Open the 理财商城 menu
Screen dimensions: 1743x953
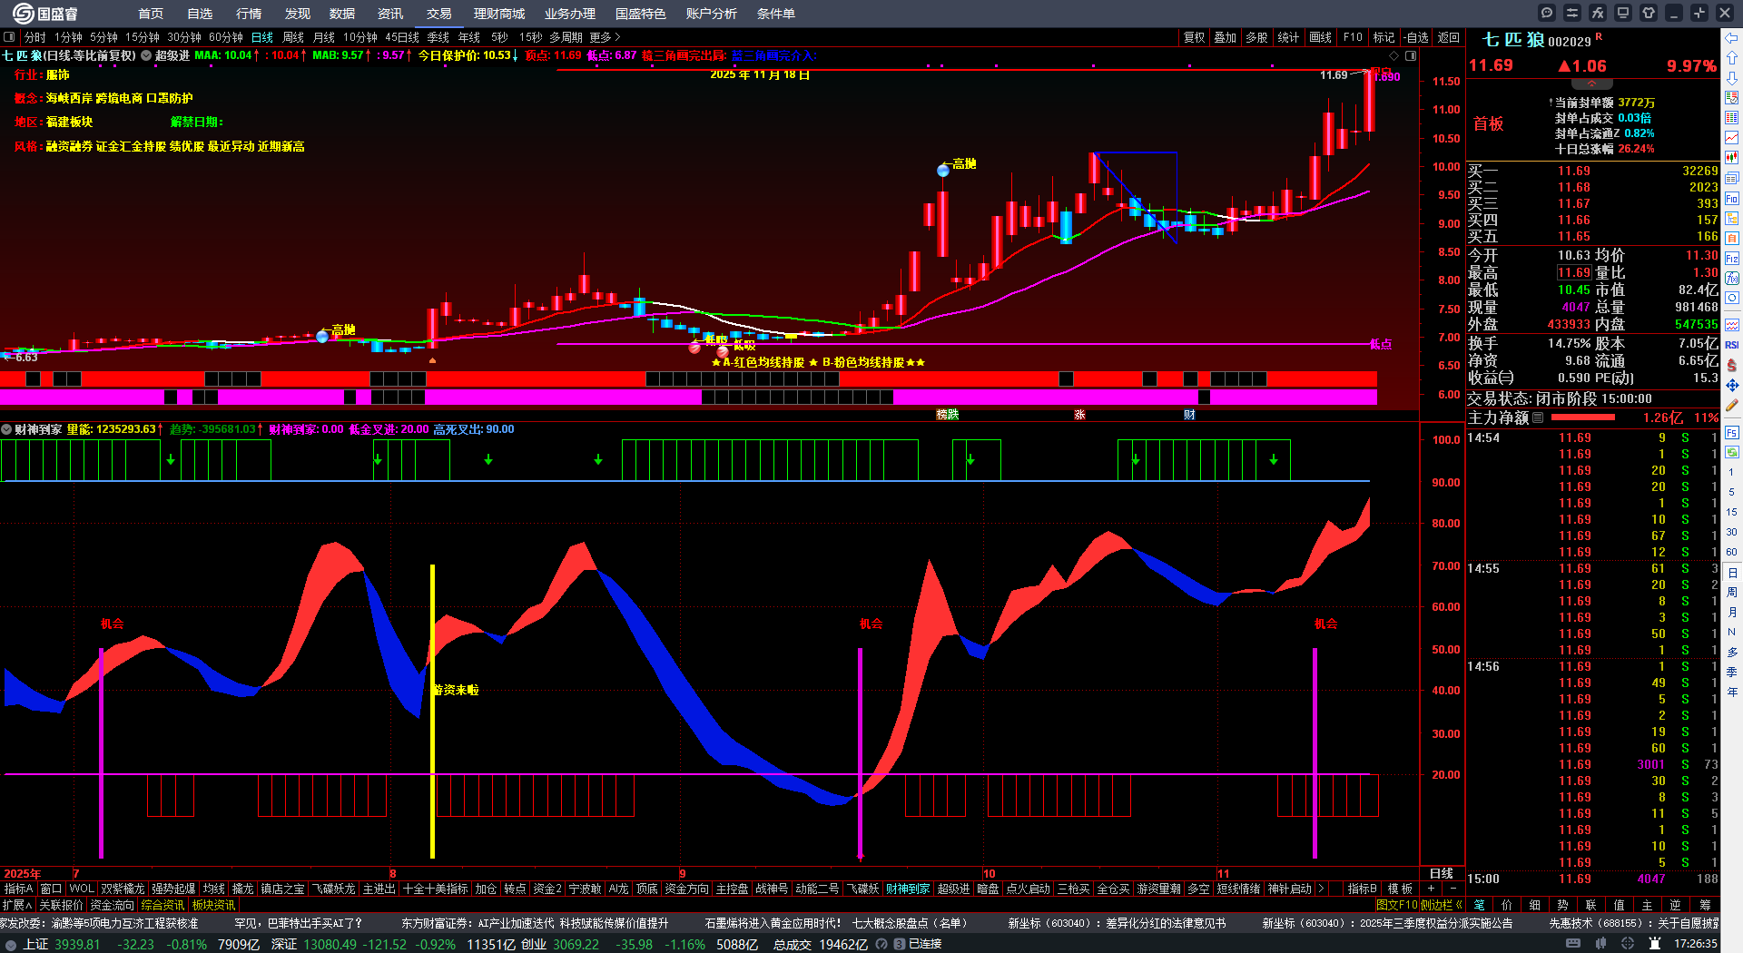tap(499, 14)
